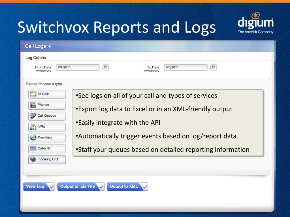Click the Call Logs help icon
Screen dimensions: 290x217
[x=50, y=46]
